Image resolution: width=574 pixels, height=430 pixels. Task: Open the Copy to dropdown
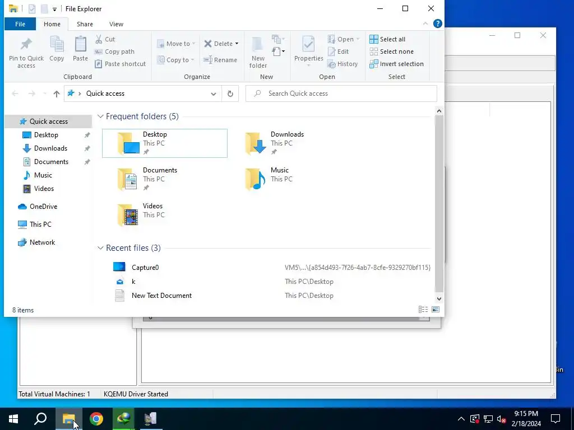175,59
